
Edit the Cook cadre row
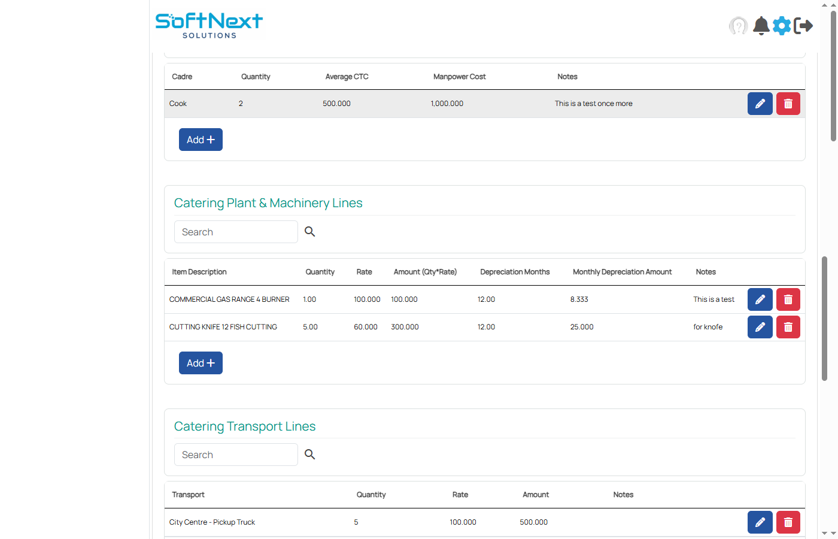point(760,103)
